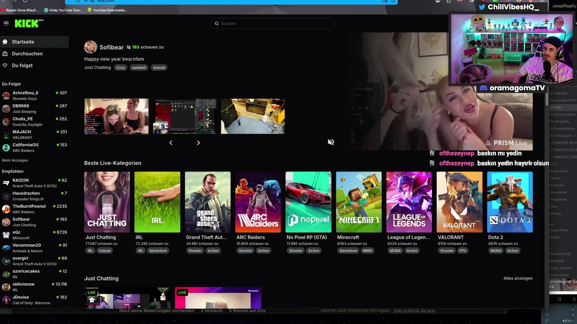Click the Startseite home icon
The width and height of the screenshot is (577, 324).
(5, 42)
